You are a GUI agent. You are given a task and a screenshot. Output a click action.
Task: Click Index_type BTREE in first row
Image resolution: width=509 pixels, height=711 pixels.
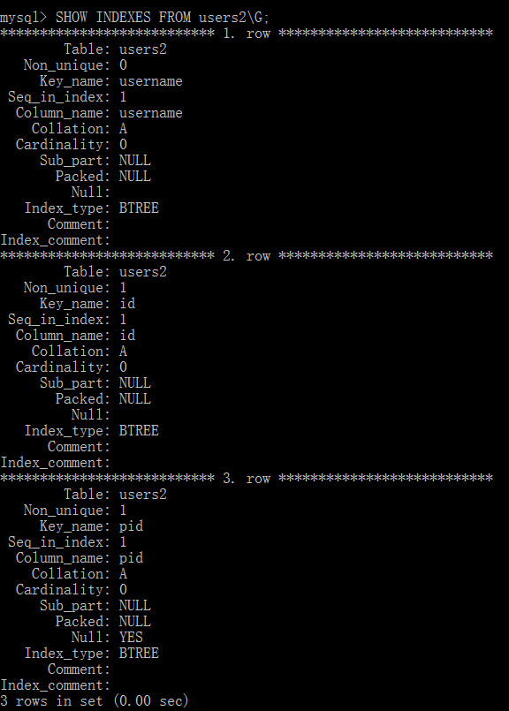[x=139, y=208]
